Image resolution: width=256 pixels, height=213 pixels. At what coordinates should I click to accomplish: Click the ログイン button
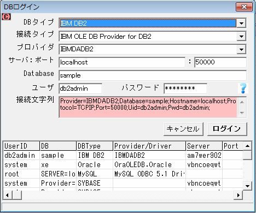227,129
